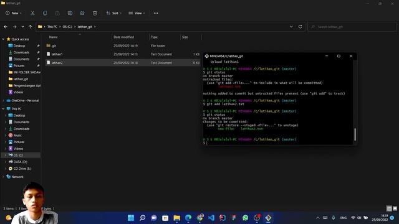The image size is (399, 224).
Task: Open the clock and date panel
Action: (x=380, y=218)
